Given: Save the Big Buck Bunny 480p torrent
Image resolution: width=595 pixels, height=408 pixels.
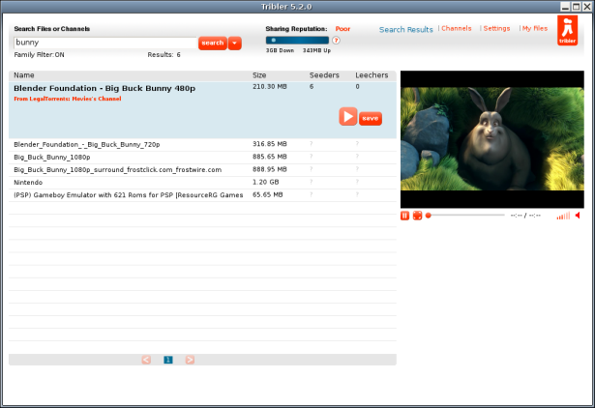Looking at the screenshot, I should click(x=370, y=118).
